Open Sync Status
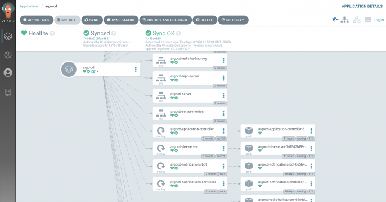The image size is (386, 202). [121, 20]
